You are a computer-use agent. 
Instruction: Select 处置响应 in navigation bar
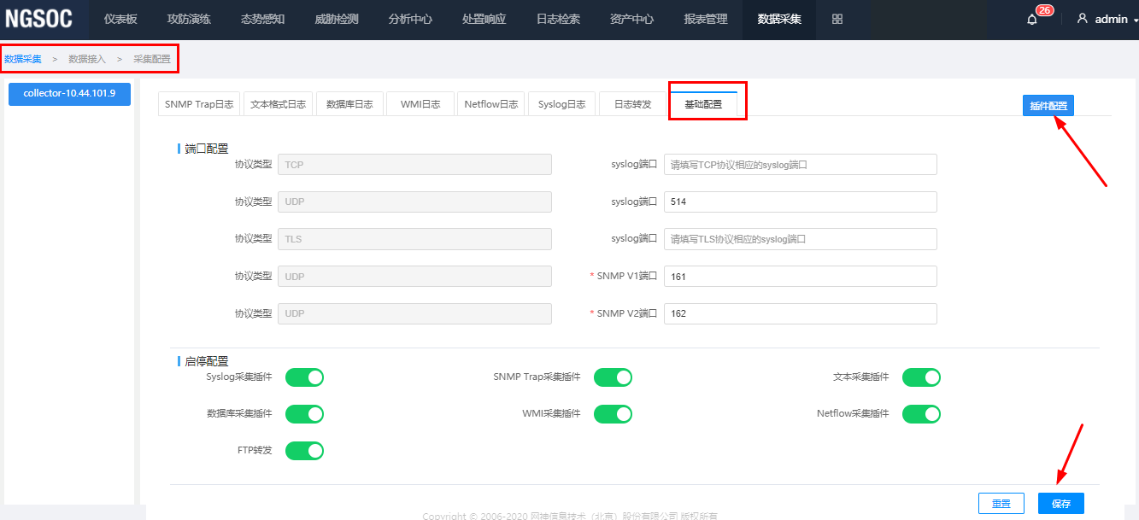click(x=484, y=19)
